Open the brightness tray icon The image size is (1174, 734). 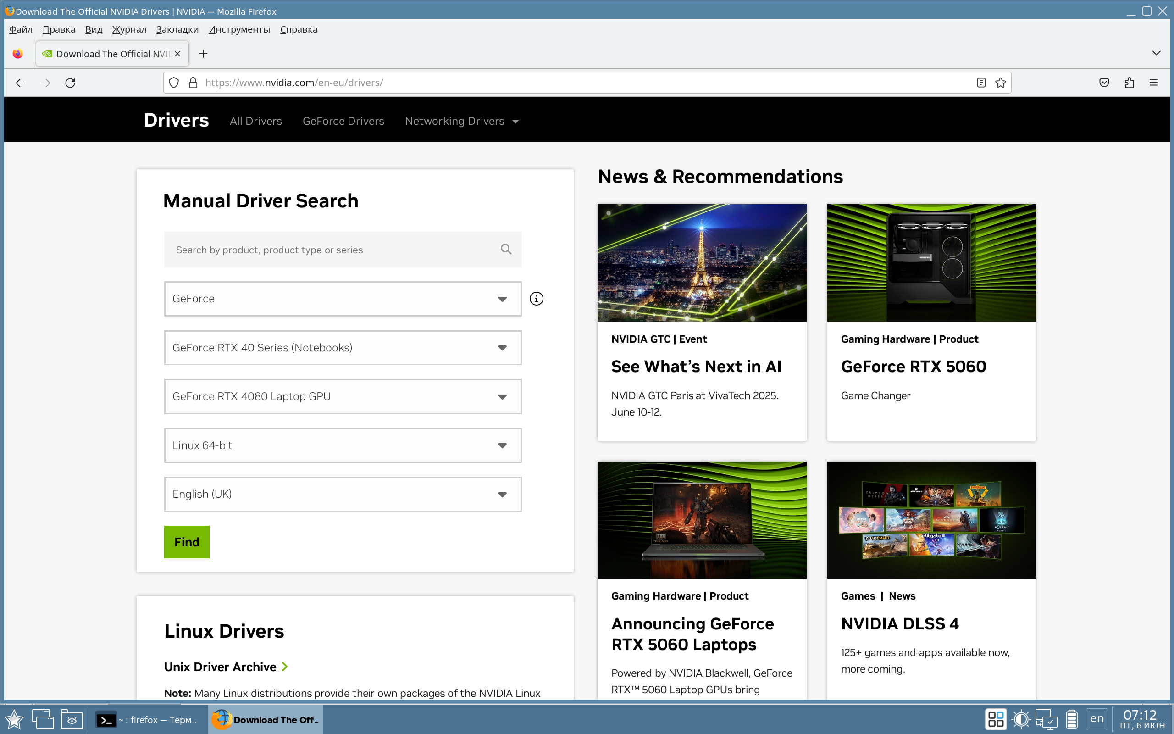(x=1021, y=719)
